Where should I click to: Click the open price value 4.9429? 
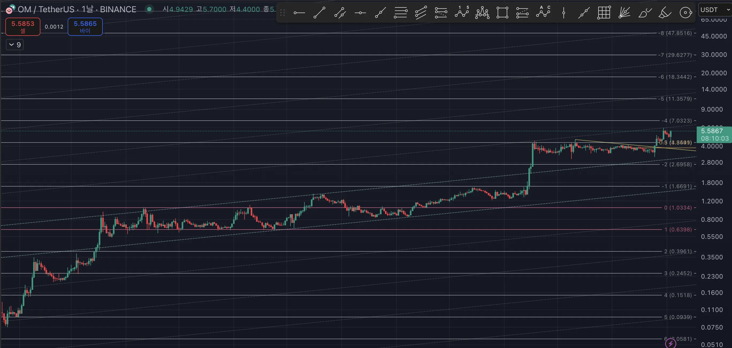tap(181, 9)
